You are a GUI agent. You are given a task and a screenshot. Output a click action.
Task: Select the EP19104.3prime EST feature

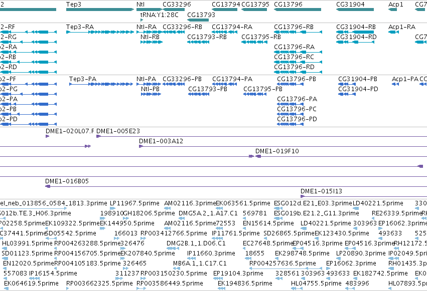[218, 278]
